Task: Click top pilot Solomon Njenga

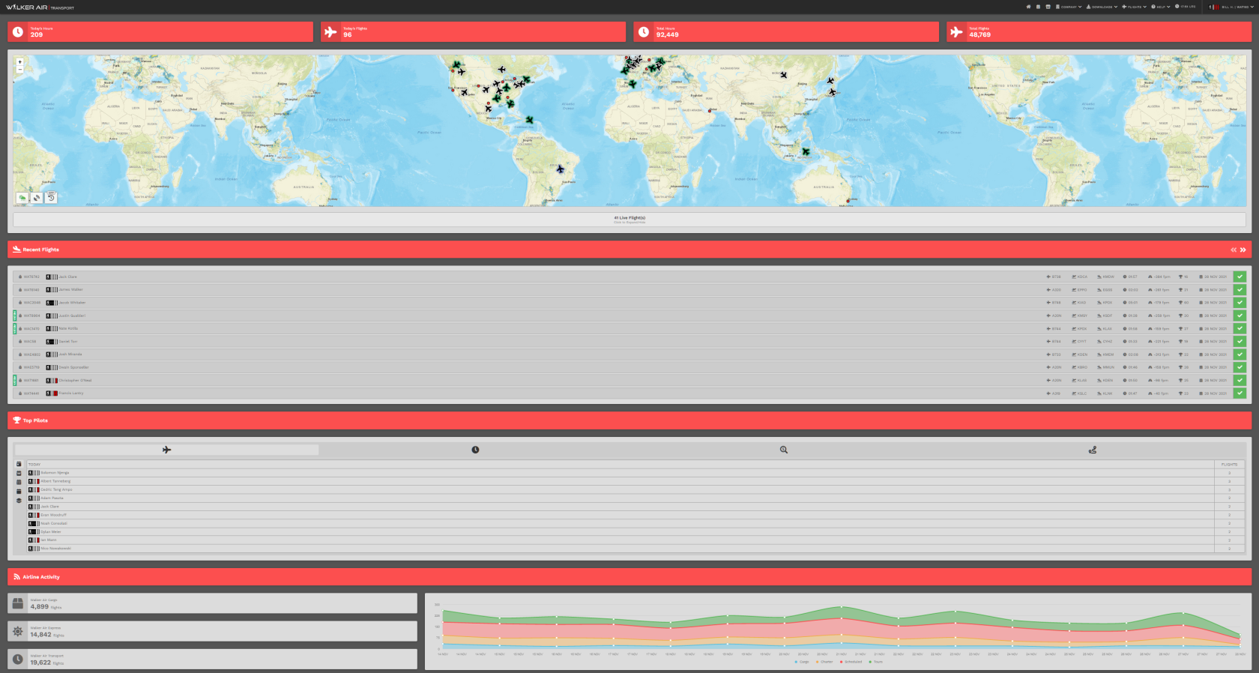Action: pos(55,473)
